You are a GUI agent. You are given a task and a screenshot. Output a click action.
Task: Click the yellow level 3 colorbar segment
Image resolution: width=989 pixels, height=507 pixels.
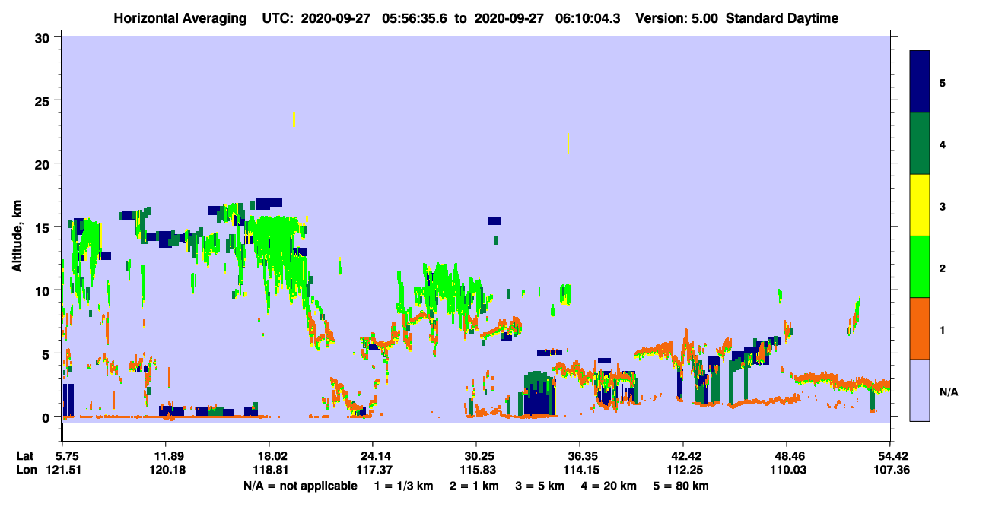[920, 205]
